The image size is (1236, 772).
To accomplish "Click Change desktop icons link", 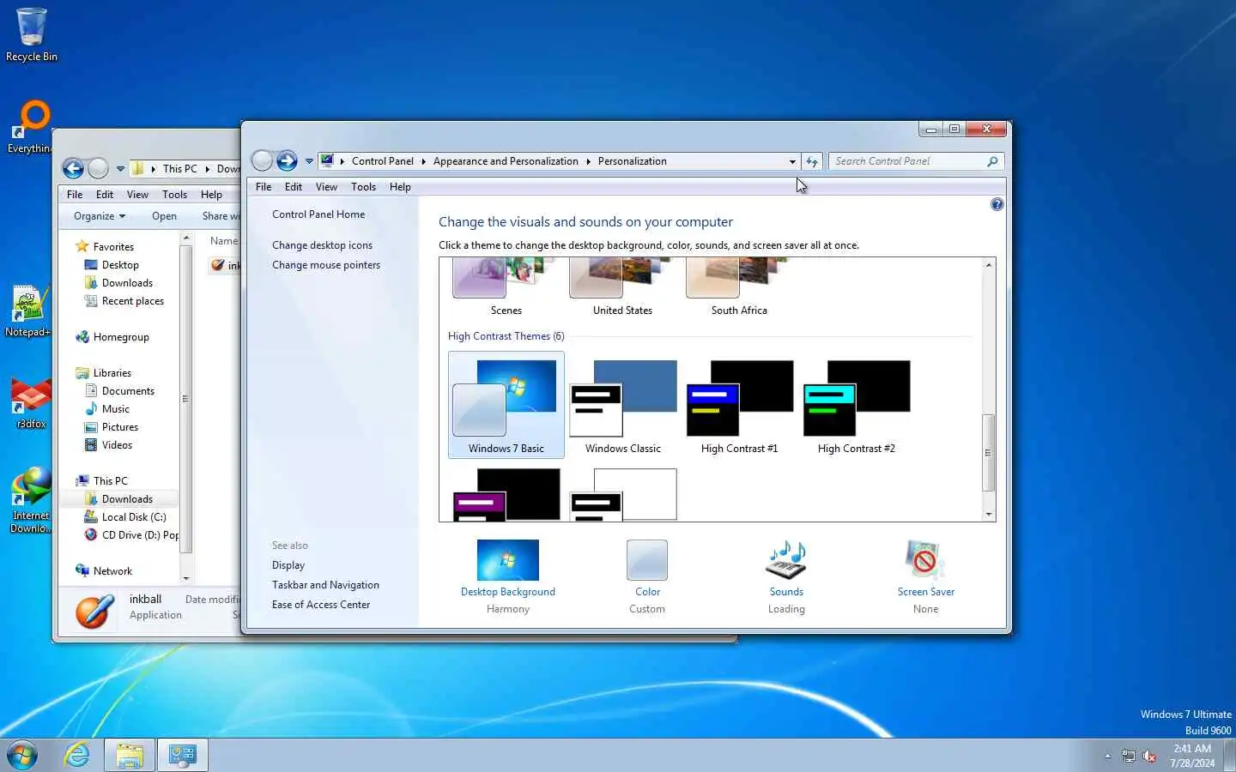I will point(322,245).
